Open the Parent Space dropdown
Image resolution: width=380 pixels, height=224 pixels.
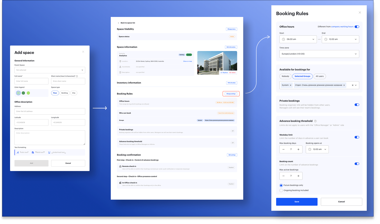tap(50, 70)
